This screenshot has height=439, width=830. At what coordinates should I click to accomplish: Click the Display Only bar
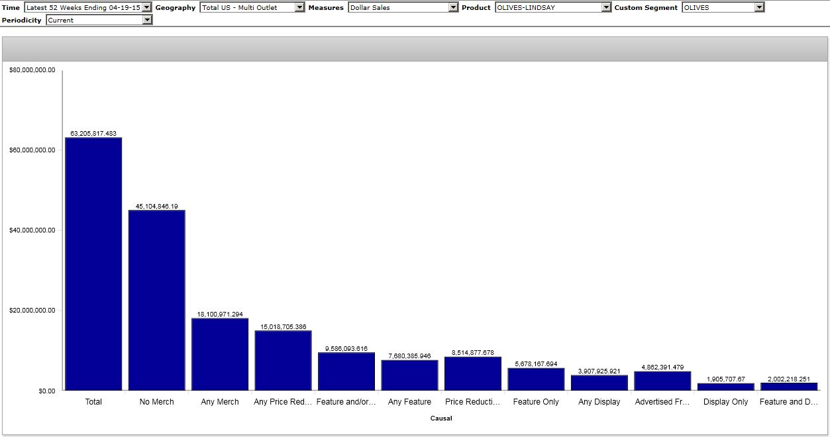coord(725,387)
